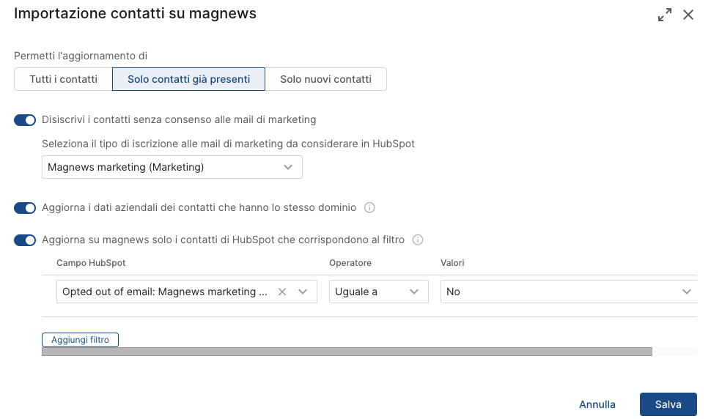The height and width of the screenshot is (419, 711).
Task: Switch to Solo nuovi contatti
Action: click(325, 79)
